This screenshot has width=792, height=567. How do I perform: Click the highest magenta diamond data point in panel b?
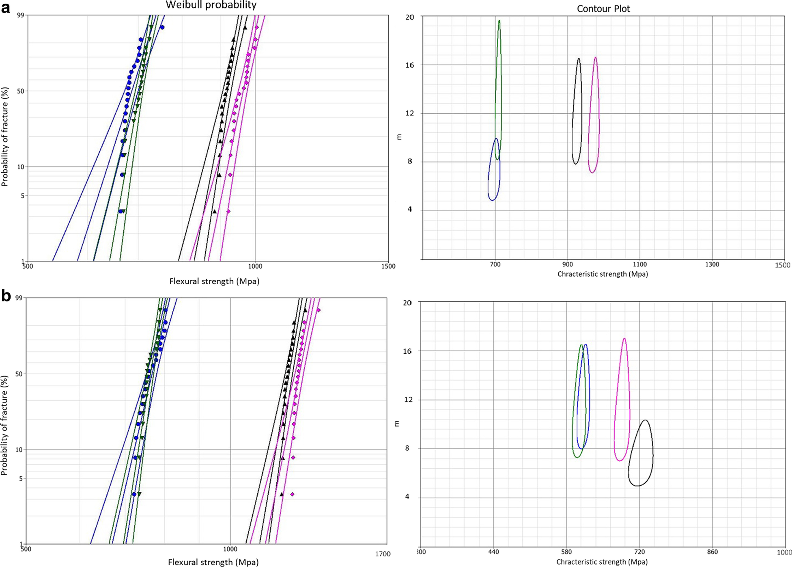(x=319, y=310)
